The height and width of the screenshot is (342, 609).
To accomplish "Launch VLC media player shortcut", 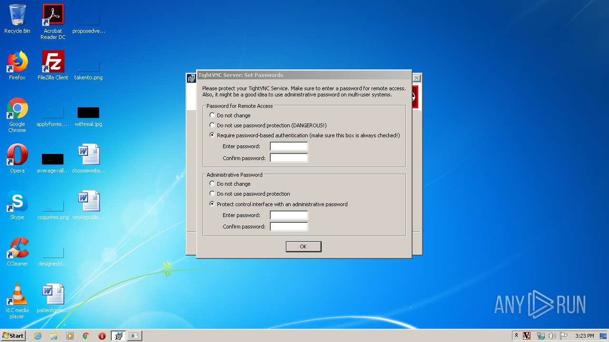I will point(17,301).
